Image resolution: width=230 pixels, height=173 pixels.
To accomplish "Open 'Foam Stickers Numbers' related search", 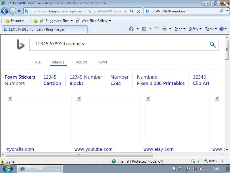I will [20, 80].
